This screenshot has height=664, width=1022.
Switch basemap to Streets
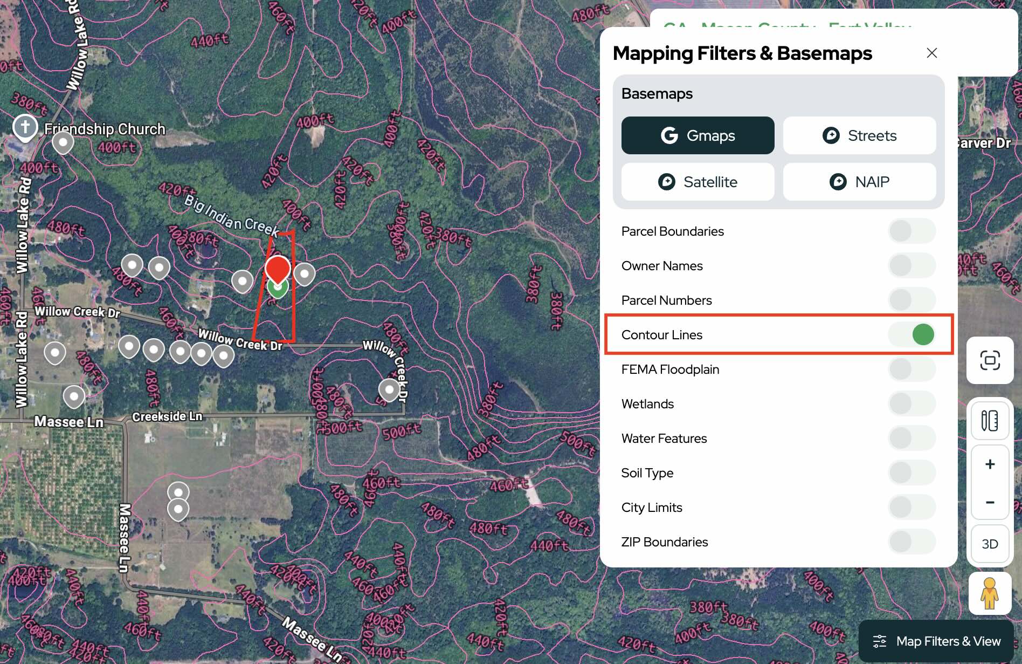point(859,135)
